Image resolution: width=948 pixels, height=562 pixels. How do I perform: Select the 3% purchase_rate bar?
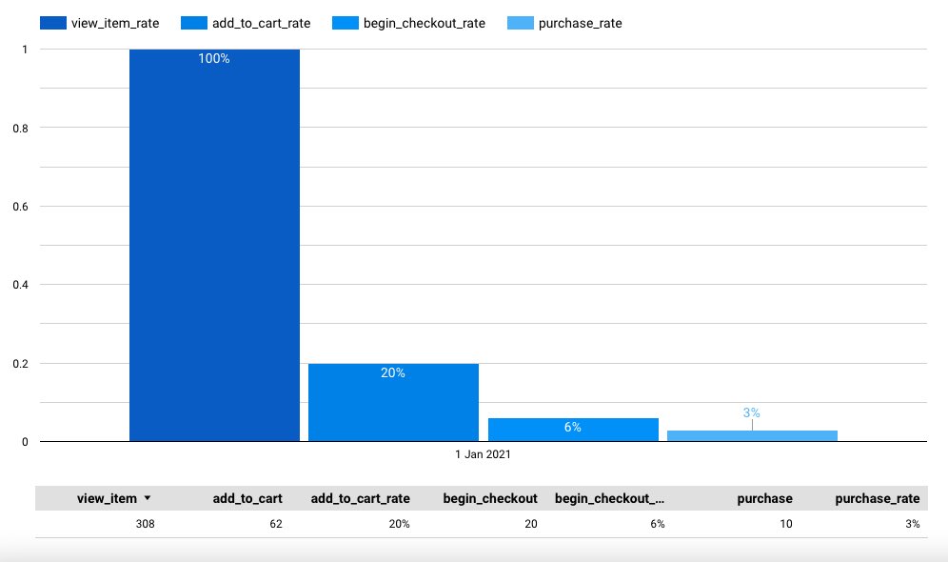tap(752, 435)
